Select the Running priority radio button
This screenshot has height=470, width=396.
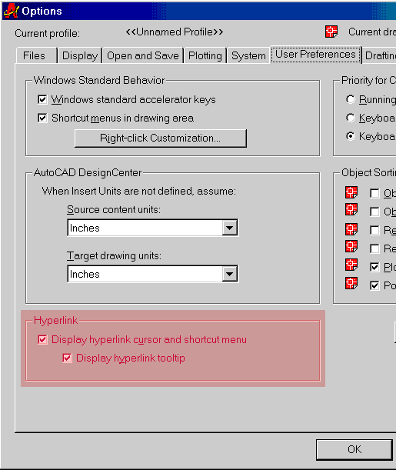[350, 99]
